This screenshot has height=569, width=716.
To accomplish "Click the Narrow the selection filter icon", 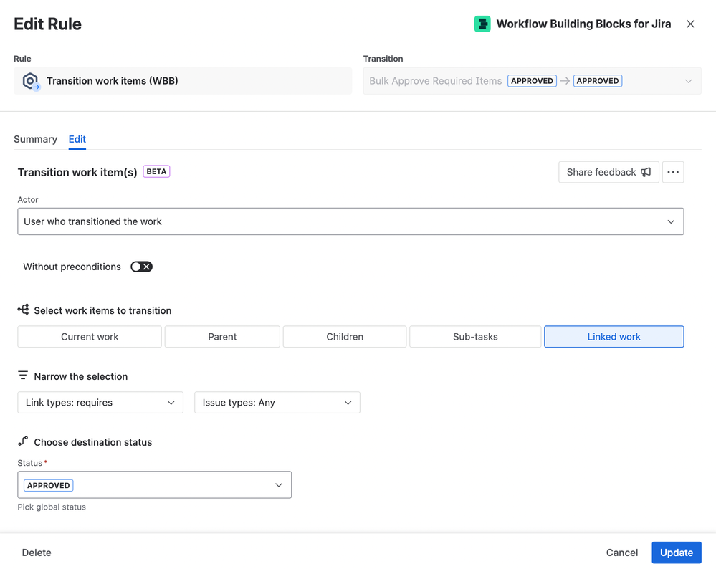I will tap(23, 376).
